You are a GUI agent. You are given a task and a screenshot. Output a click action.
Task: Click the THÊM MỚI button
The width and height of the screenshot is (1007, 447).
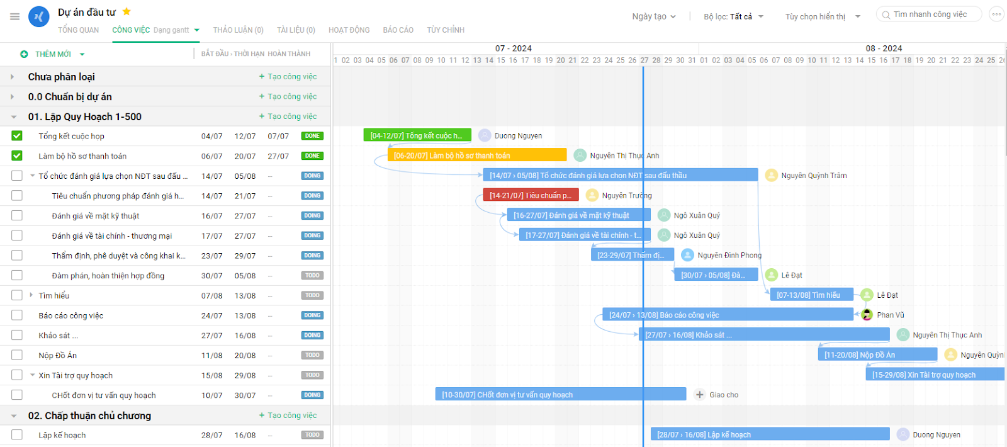click(53, 54)
